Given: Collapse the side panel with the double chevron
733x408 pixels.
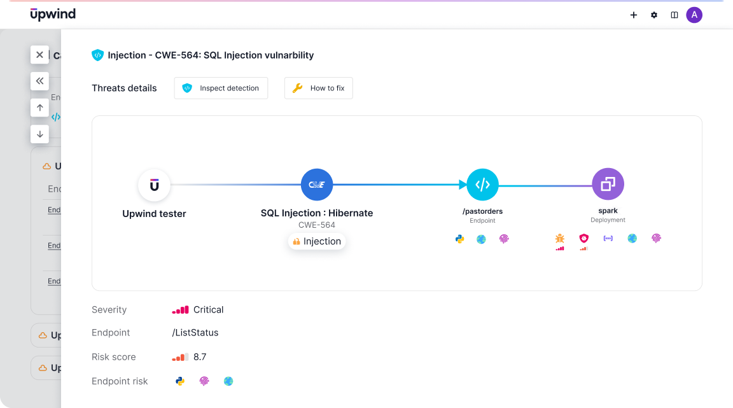Looking at the screenshot, I should click(x=39, y=81).
